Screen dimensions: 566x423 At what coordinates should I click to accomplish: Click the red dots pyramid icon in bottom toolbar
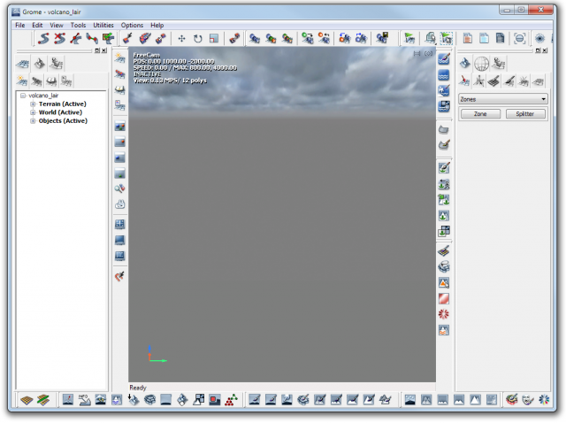coord(231,400)
